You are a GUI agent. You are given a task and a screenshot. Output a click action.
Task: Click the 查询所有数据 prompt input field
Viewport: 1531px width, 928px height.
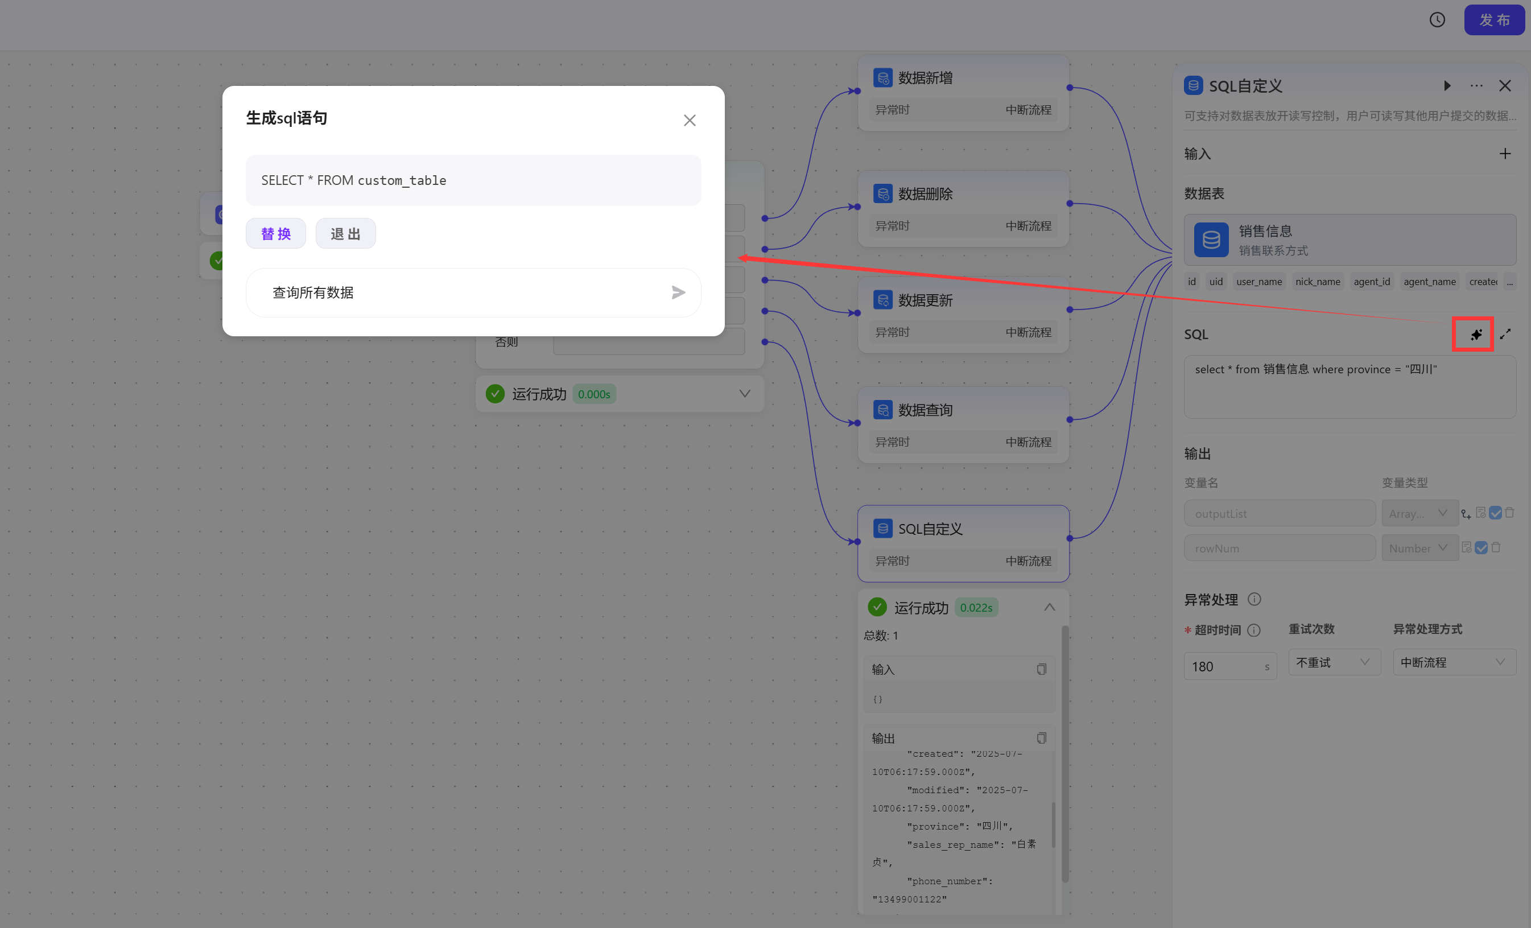[x=460, y=293]
